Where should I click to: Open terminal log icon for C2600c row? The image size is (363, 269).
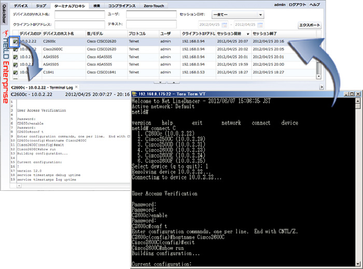[15, 41]
